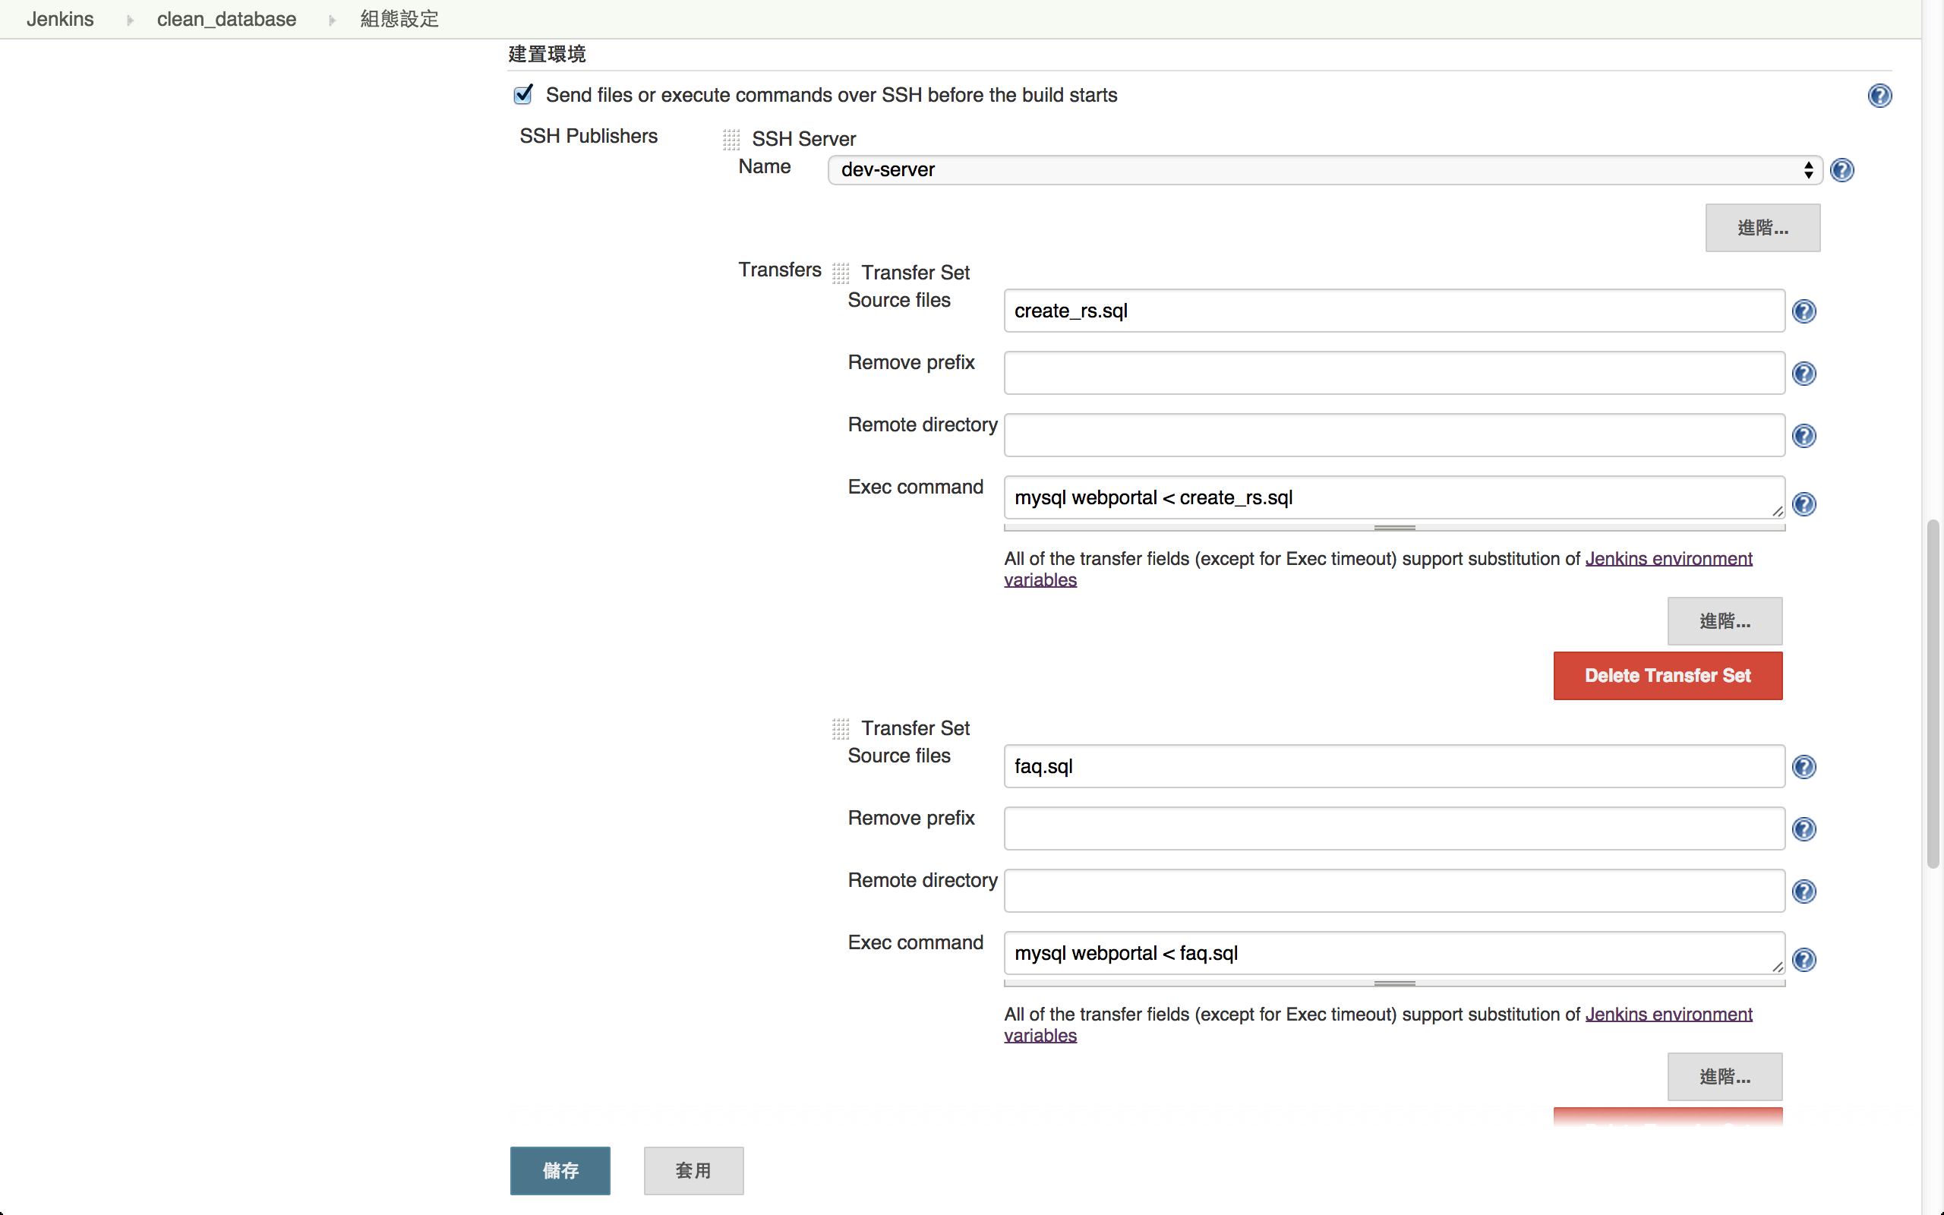Focus Source files field containing create_rs.sql
Image resolution: width=1944 pixels, height=1215 pixels.
(x=1394, y=311)
